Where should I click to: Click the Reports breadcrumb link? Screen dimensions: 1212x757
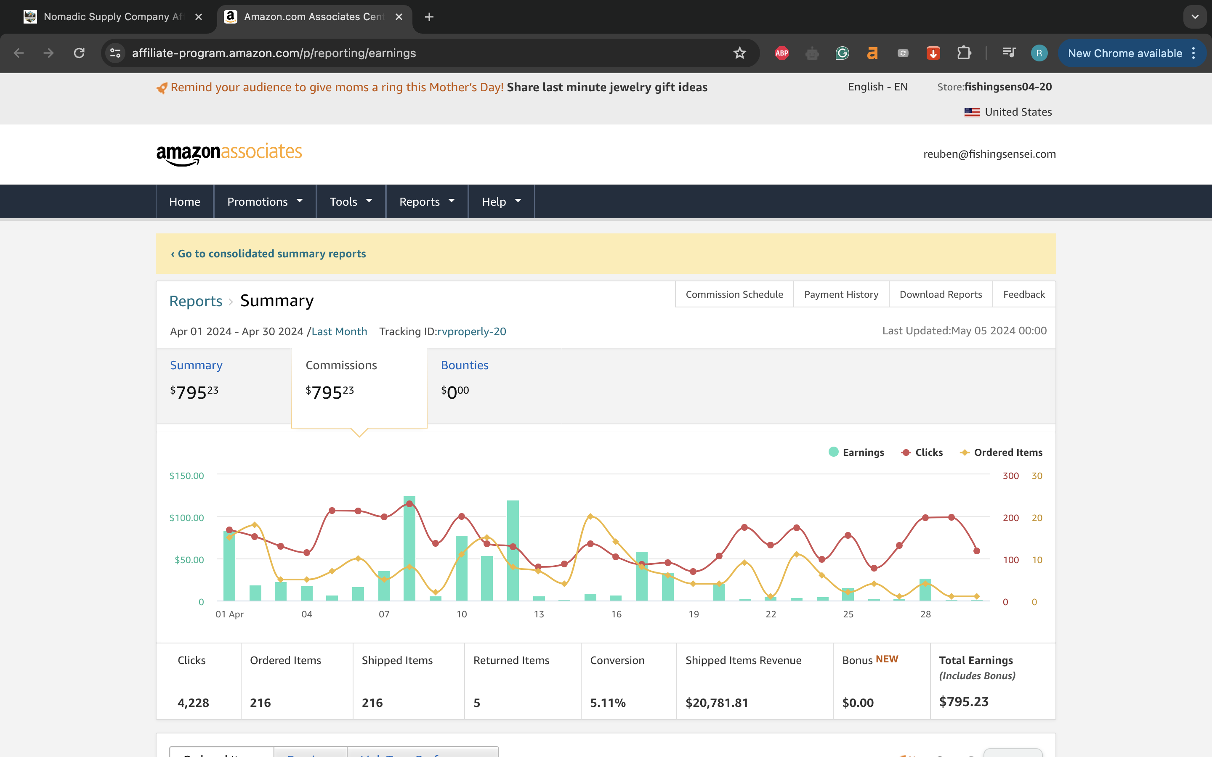tap(196, 301)
